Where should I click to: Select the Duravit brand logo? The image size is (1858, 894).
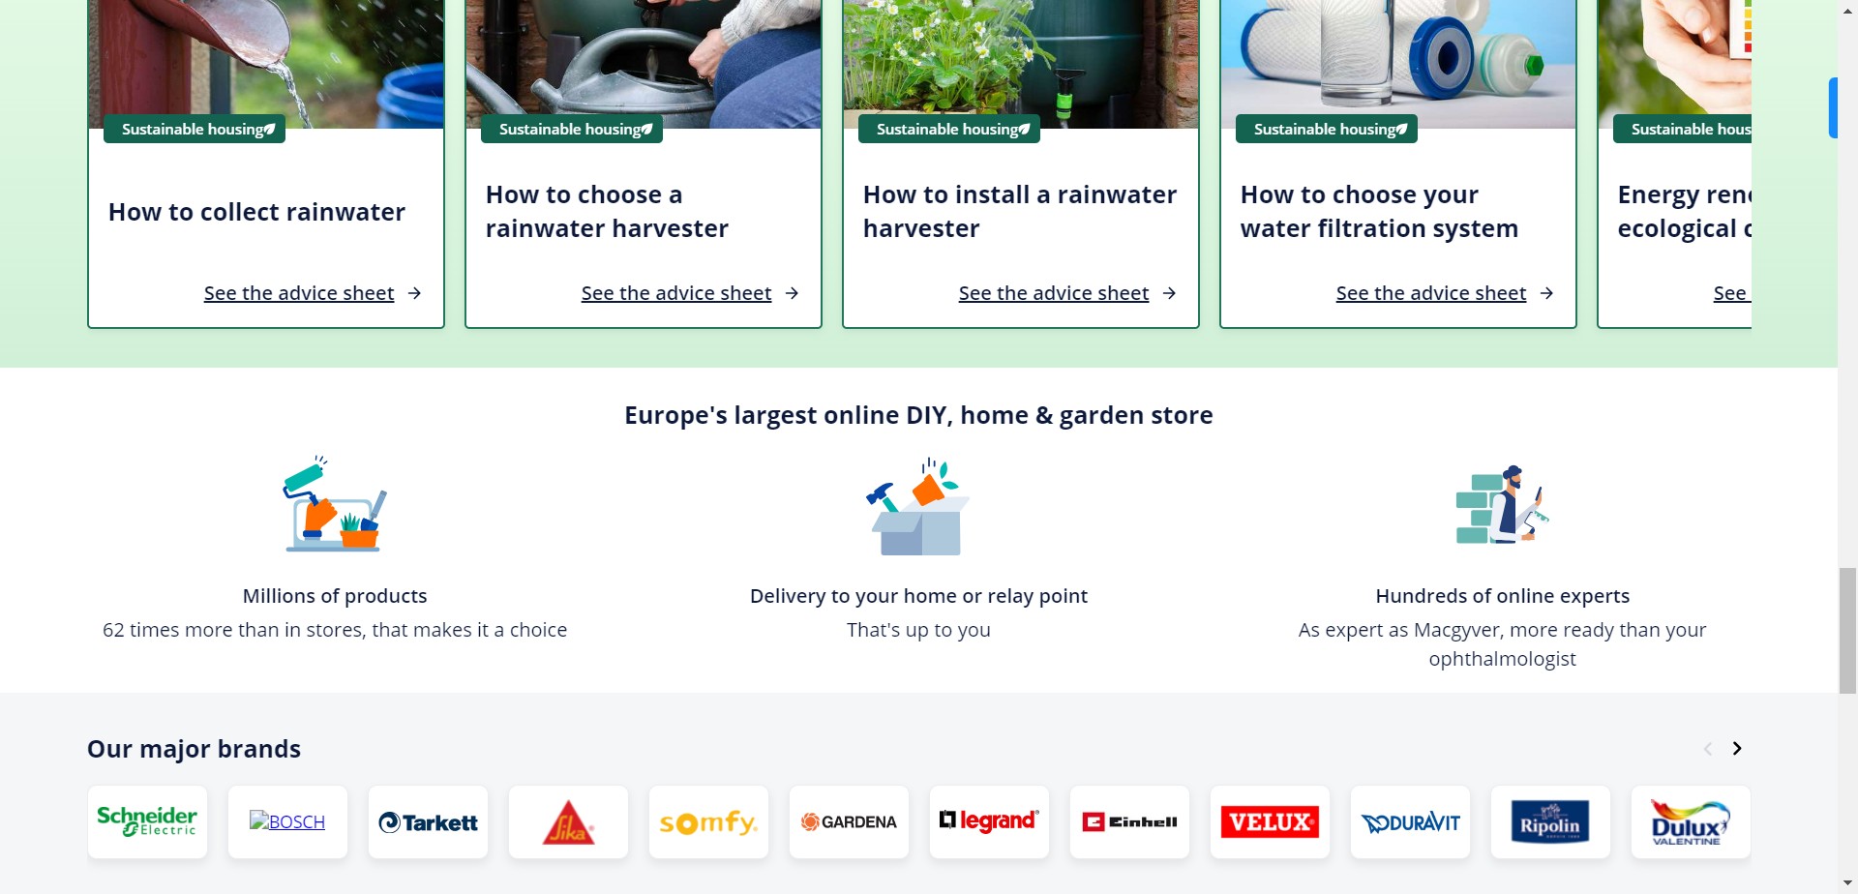coord(1410,821)
